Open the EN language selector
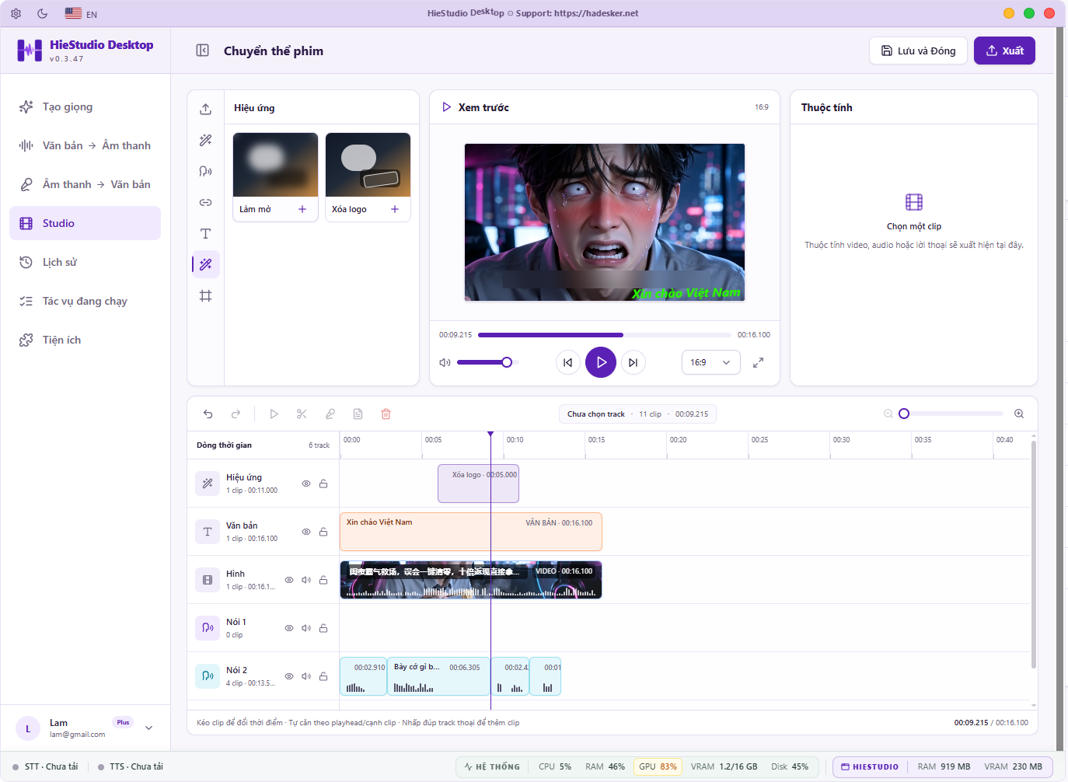Screen dimensions: 1068x782 pos(82,14)
